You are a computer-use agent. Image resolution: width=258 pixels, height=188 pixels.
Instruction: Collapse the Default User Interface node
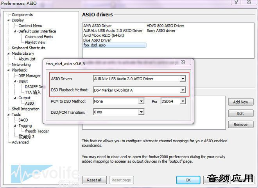point(15,31)
